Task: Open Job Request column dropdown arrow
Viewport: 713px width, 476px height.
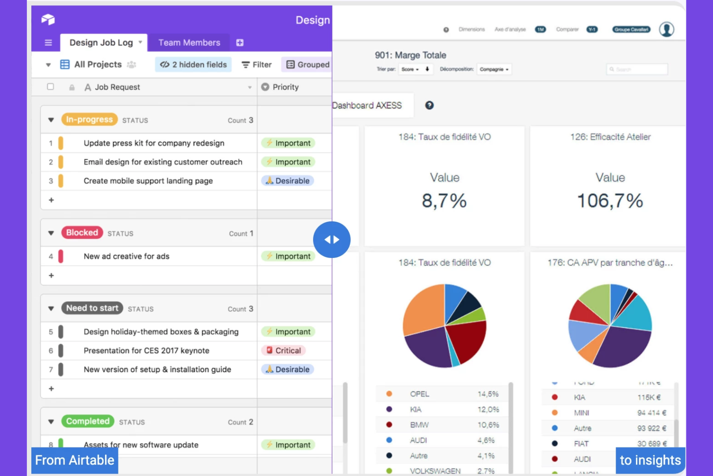Action: 250,87
